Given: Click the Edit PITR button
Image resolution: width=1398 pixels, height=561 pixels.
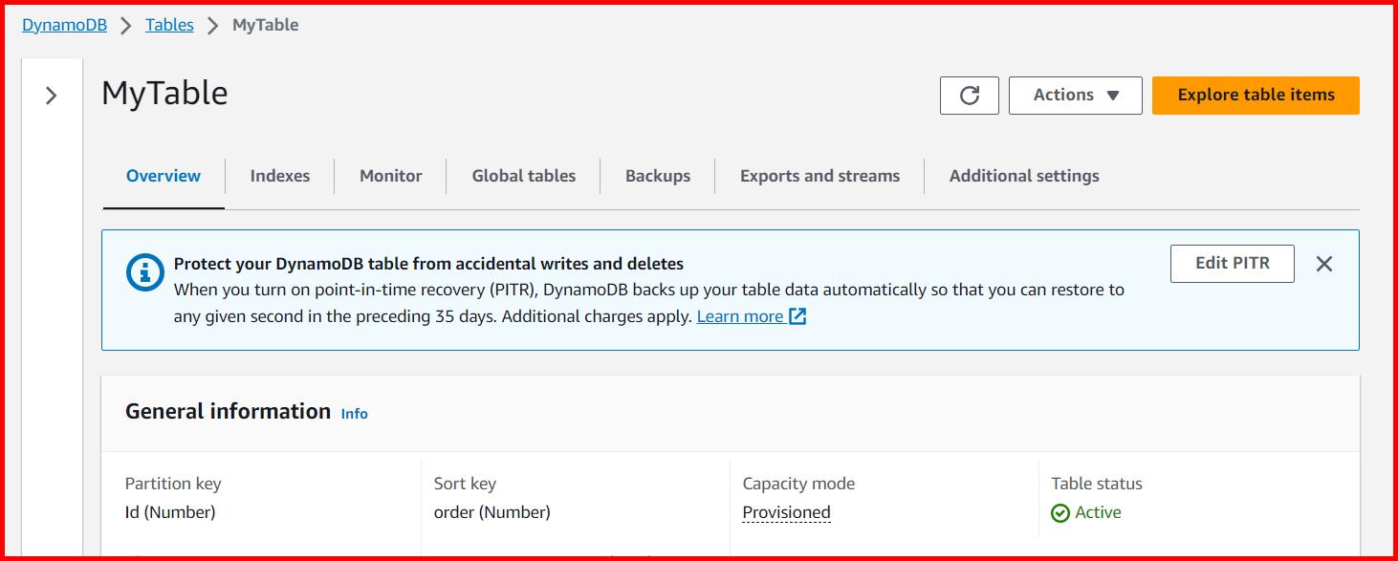Looking at the screenshot, I should [1232, 263].
